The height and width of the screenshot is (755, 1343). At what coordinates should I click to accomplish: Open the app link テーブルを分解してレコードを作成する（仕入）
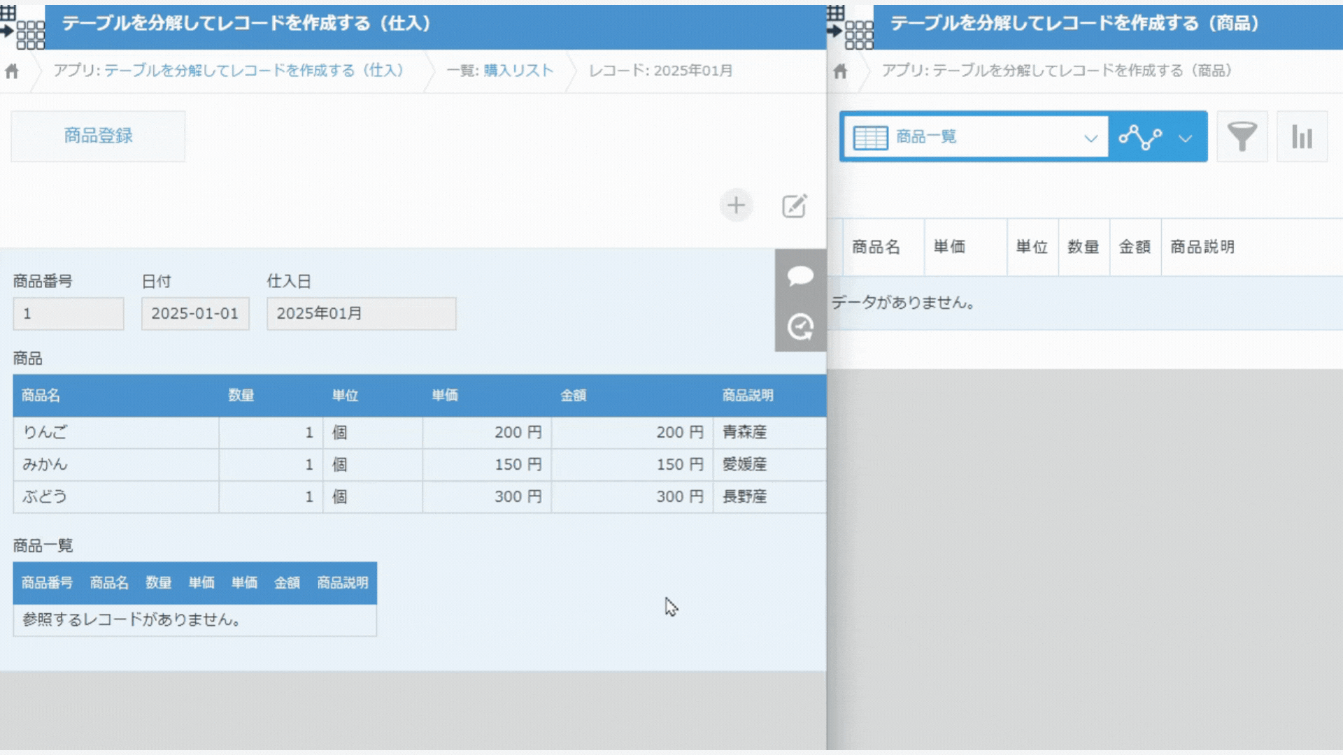(254, 71)
